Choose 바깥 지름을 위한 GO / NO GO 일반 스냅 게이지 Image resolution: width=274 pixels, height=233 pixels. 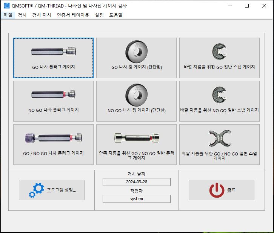(219, 145)
